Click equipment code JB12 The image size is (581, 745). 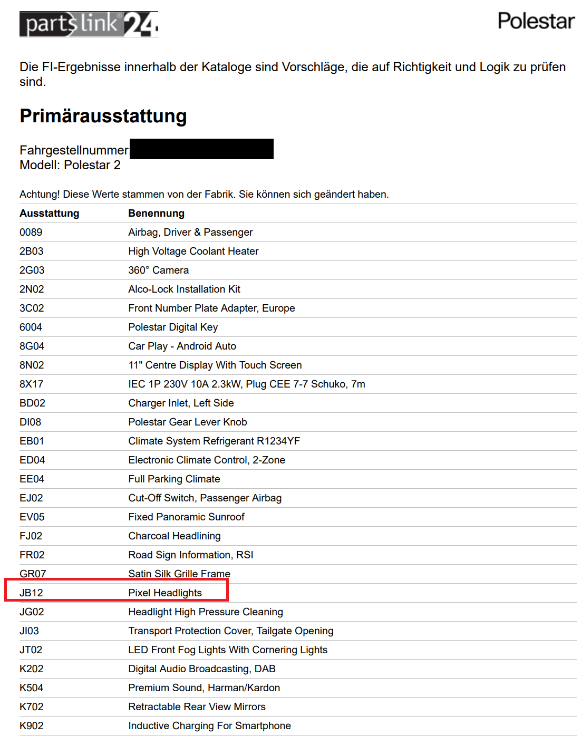click(x=31, y=593)
